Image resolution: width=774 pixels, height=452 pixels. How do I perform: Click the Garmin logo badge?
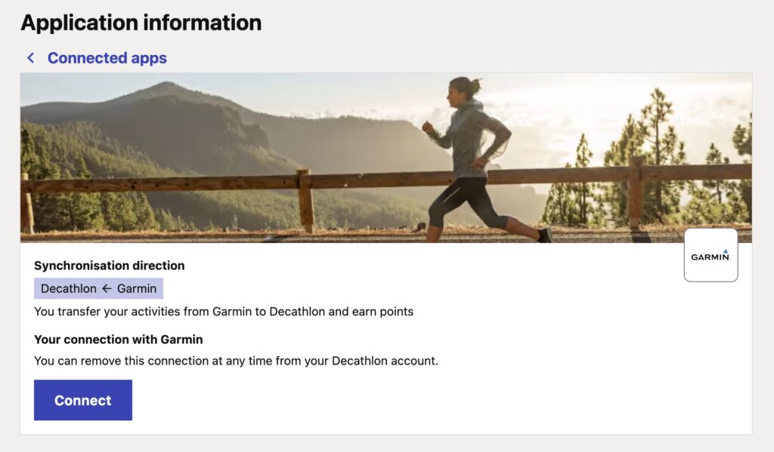tap(711, 256)
